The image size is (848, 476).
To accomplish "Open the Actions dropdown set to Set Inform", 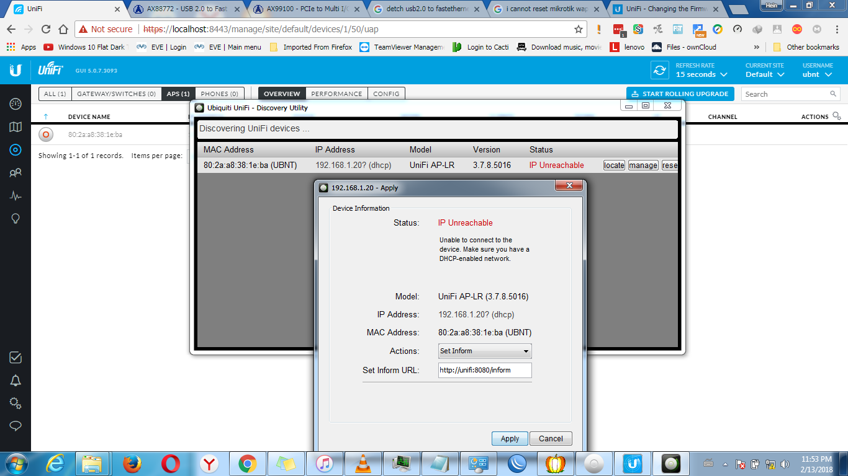I will point(485,351).
